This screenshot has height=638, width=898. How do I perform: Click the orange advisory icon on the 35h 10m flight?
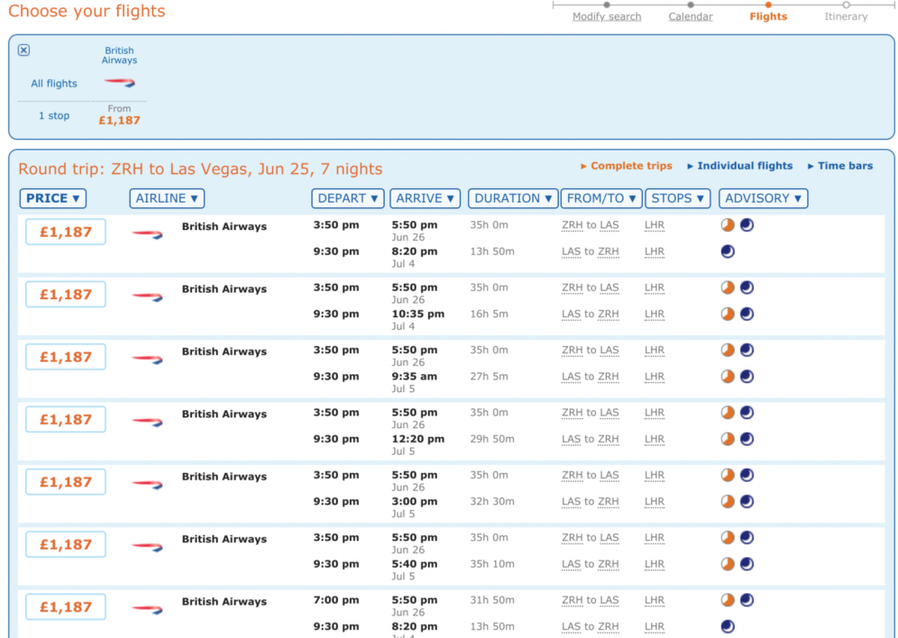click(728, 563)
